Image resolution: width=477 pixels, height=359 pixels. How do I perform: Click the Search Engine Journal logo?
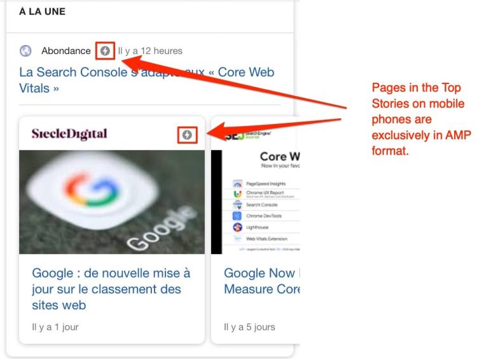coord(248,136)
